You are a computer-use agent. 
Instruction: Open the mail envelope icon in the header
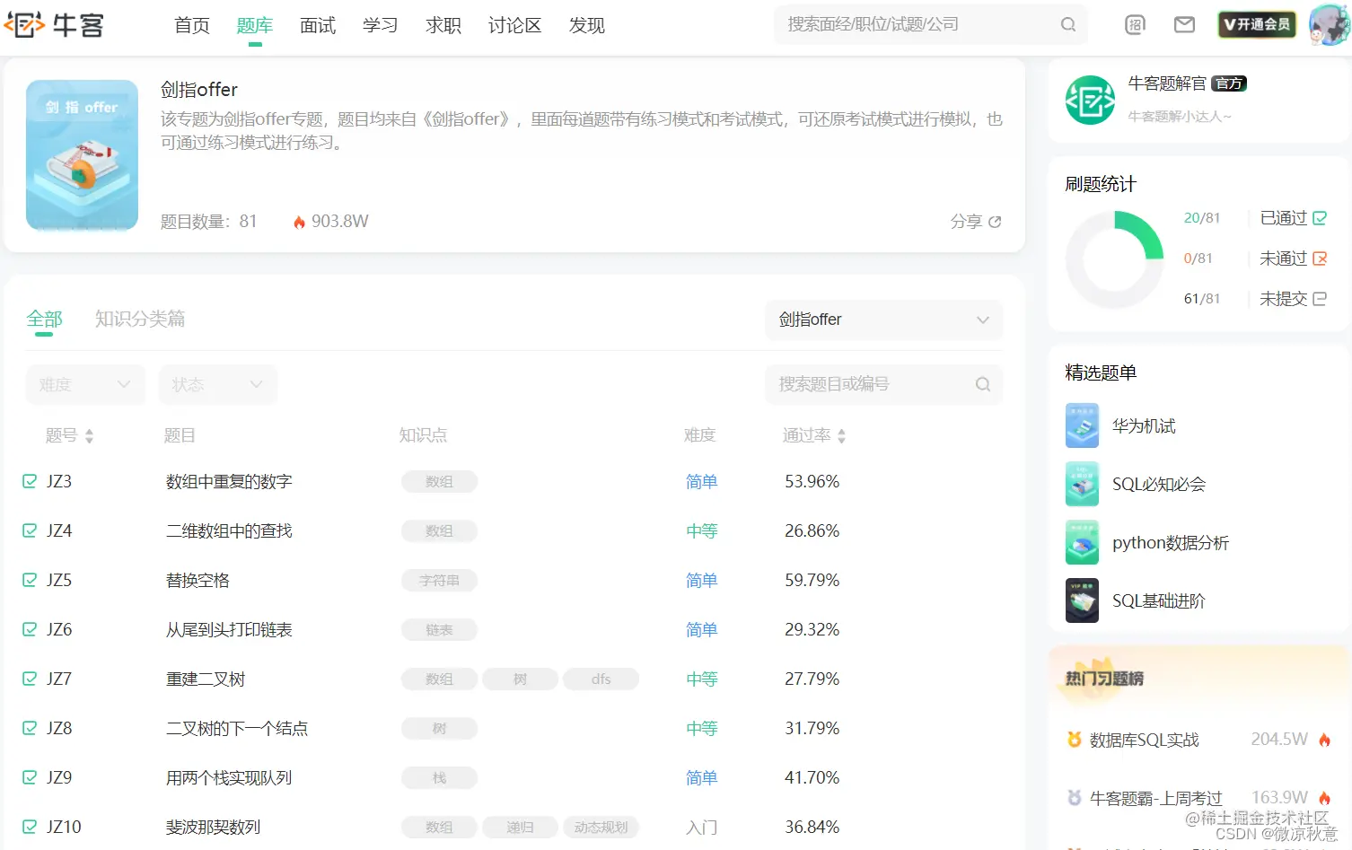tap(1183, 24)
